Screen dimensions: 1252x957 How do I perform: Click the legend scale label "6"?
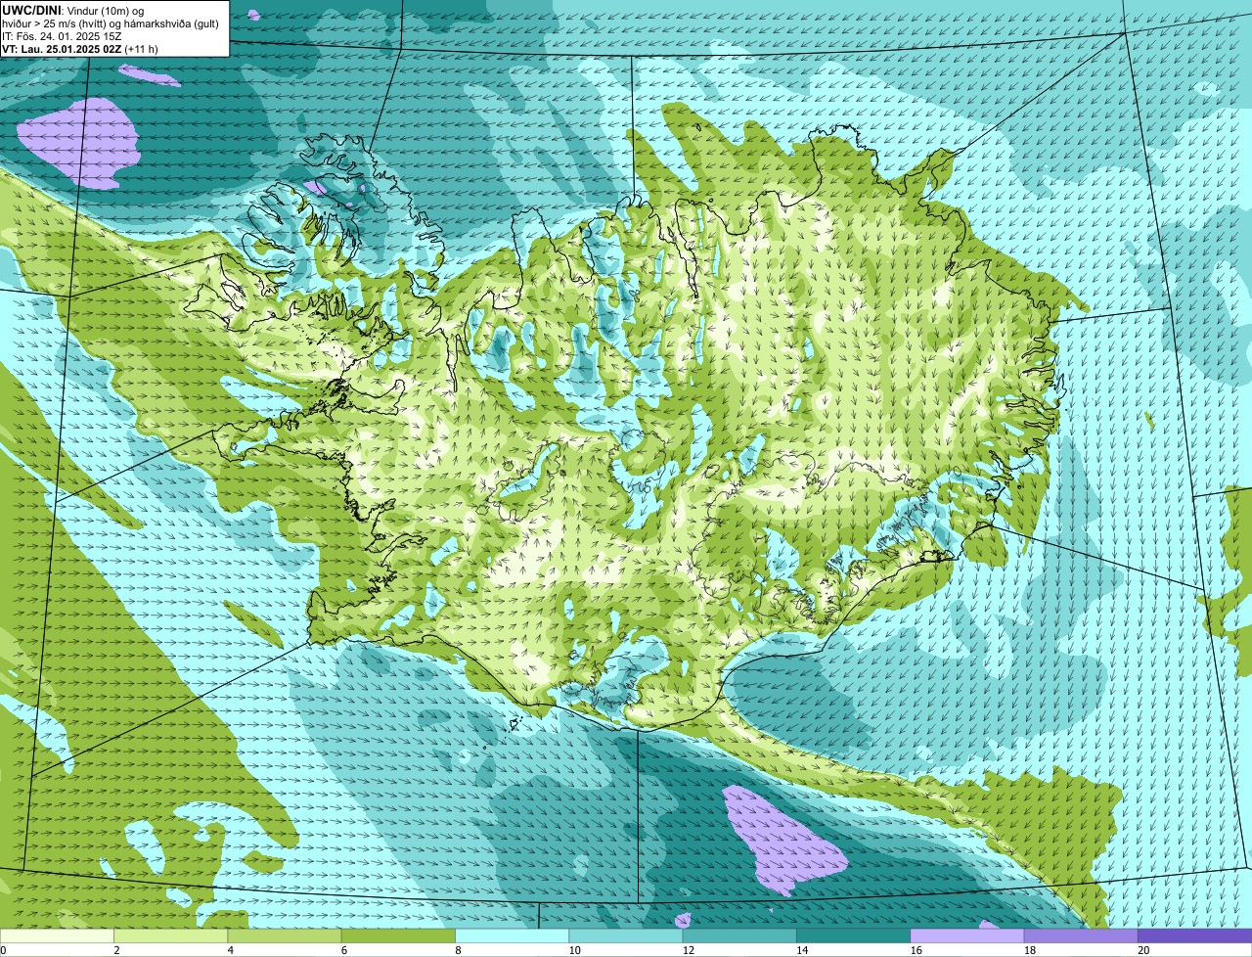tap(344, 950)
